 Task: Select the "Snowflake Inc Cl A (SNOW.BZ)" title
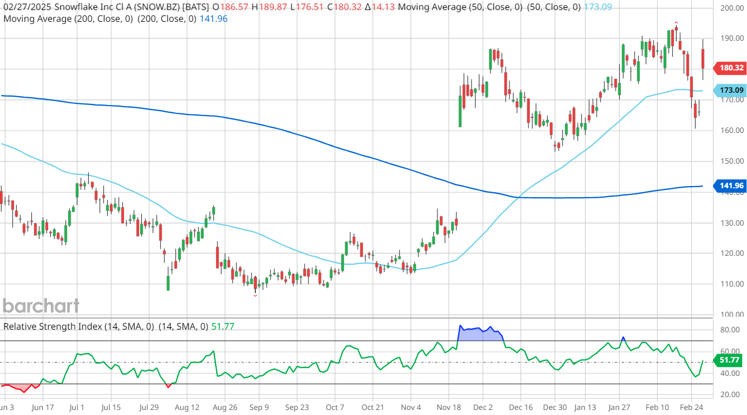[x=130, y=7]
